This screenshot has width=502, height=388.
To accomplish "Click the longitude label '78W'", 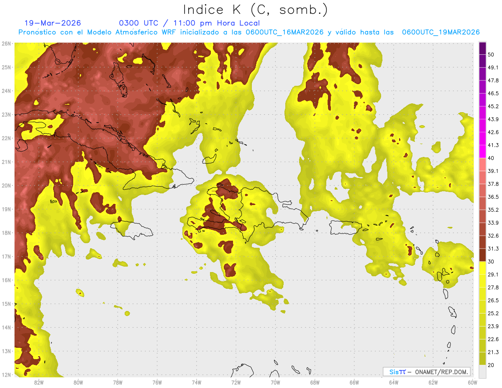I will tap(118, 382).
